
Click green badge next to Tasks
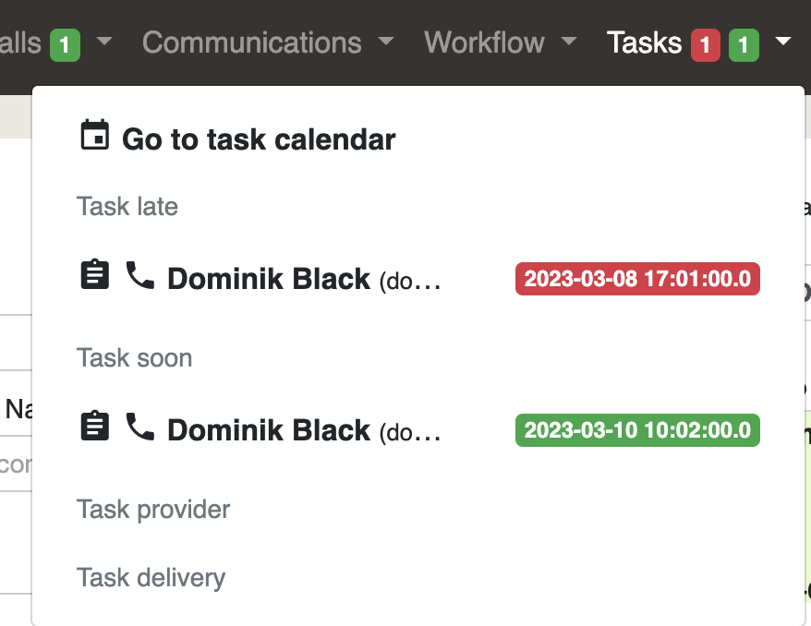[744, 45]
